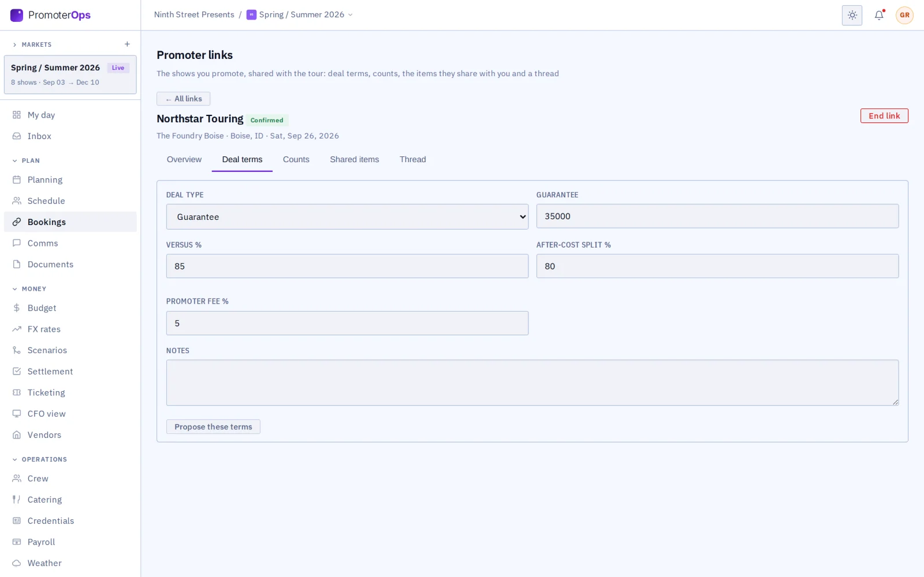Click the My day grid icon
Viewport: 924px width, 577px height.
17,115
